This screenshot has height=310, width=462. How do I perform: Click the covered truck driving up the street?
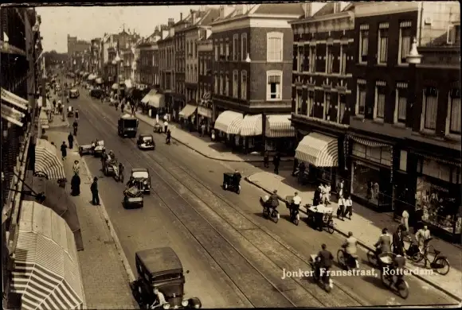[127, 126]
